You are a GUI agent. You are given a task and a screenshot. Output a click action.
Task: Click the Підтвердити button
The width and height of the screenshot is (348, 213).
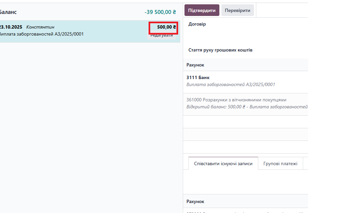202,10
